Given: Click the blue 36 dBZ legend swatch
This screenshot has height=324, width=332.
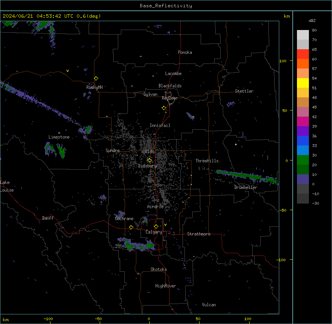Looking at the screenshot, I should point(303,140).
